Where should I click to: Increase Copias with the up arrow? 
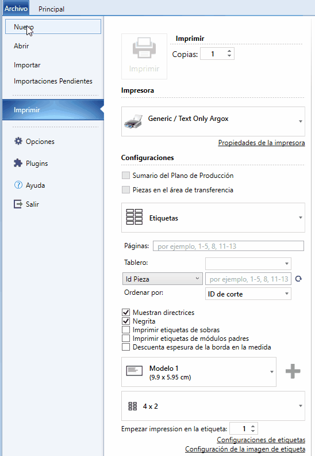[x=229, y=51]
